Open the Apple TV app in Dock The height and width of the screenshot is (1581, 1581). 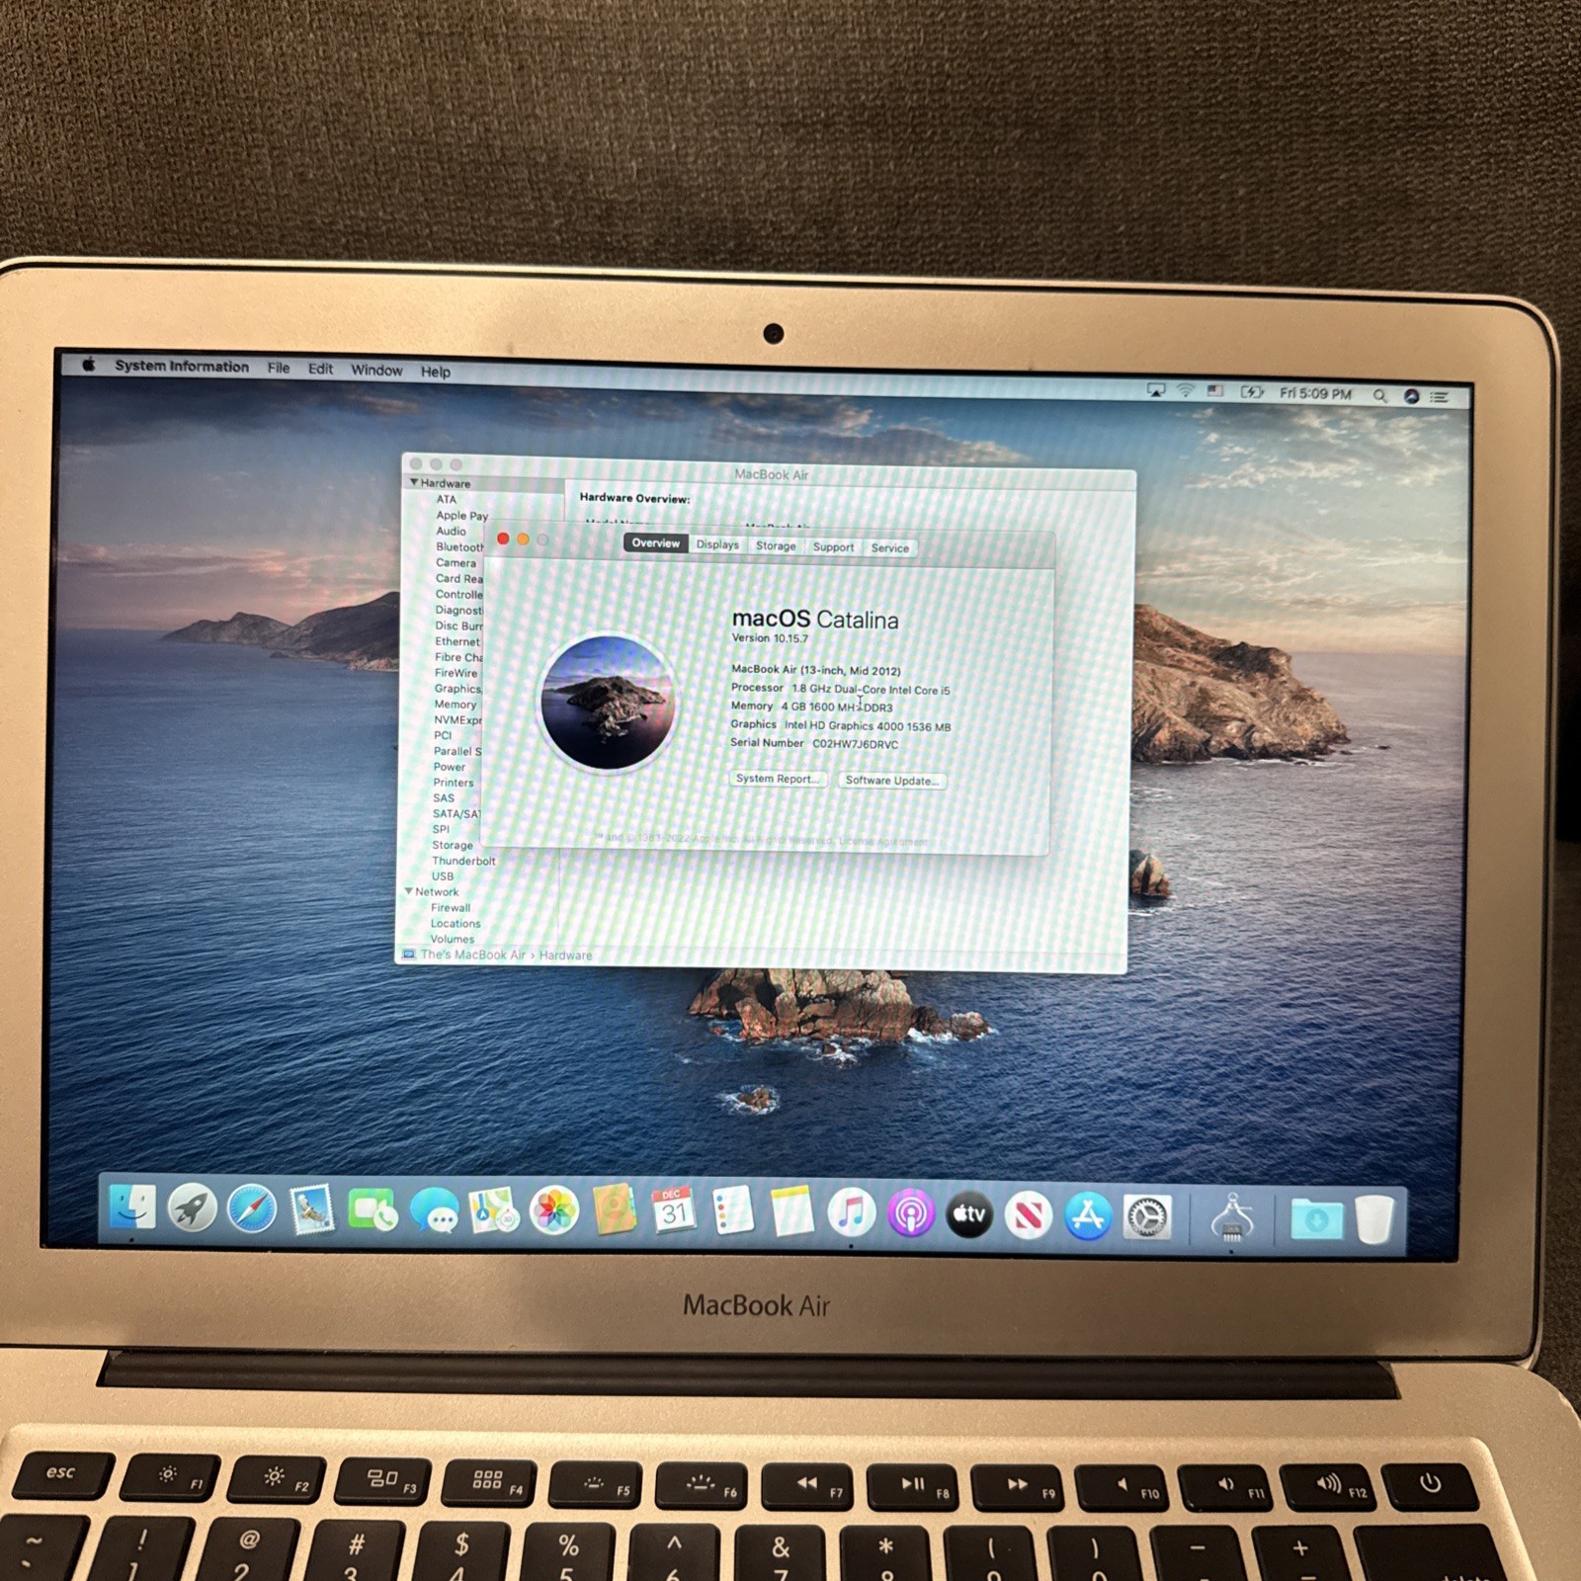point(969,1214)
